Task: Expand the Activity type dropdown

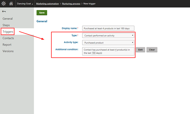Action: (108, 43)
